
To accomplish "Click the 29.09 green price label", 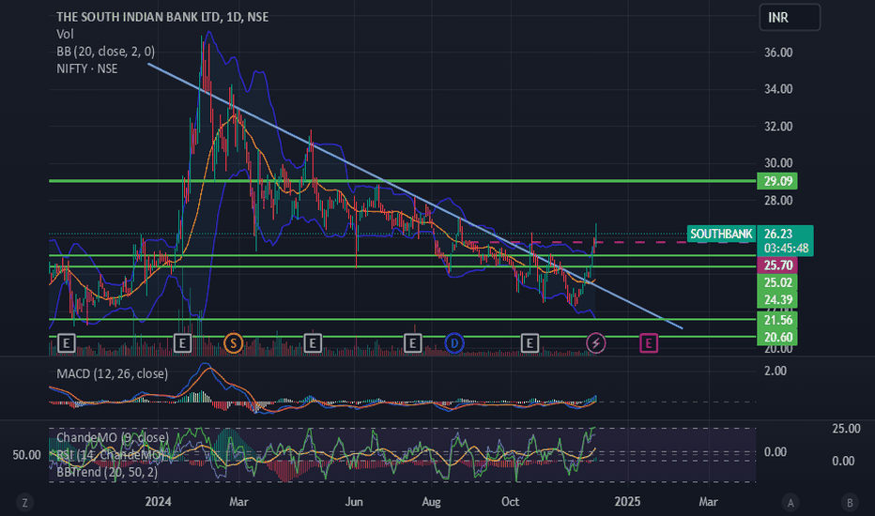I will tap(777, 181).
